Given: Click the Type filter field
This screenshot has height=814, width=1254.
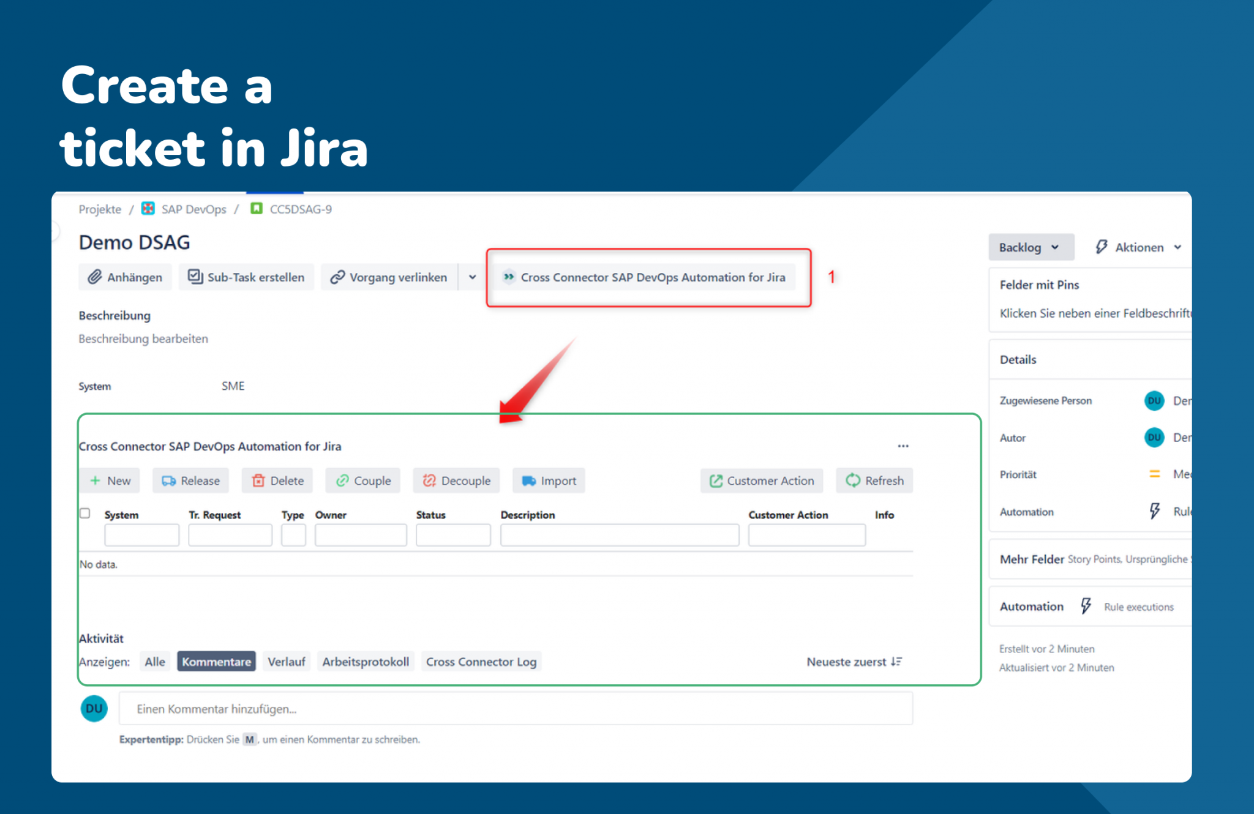Looking at the screenshot, I should pos(293,535).
